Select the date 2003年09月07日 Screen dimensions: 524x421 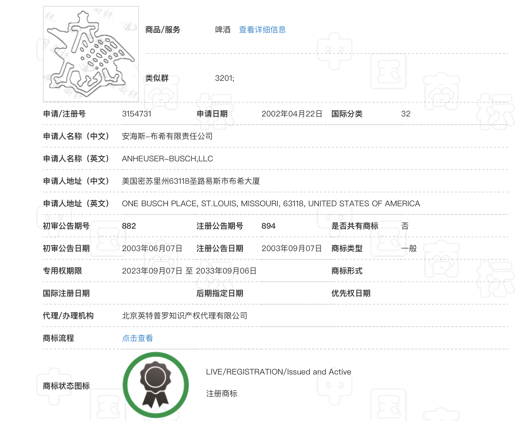[292, 248]
